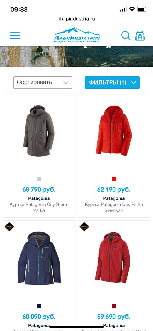Open Куртка Patagonia Das Parka женская link
153x331 pixels.
[x=114, y=207]
